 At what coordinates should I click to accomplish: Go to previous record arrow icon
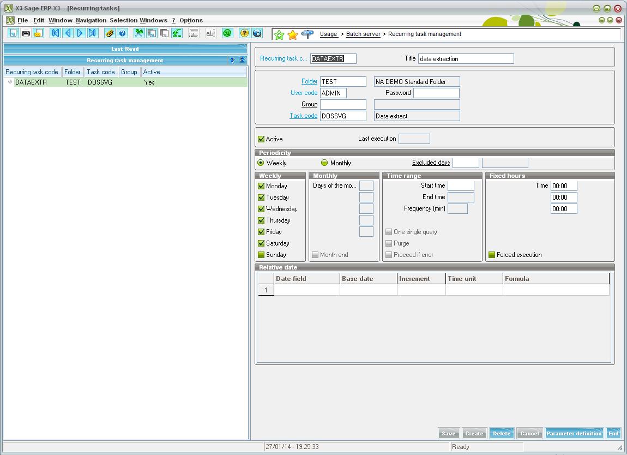68,33
